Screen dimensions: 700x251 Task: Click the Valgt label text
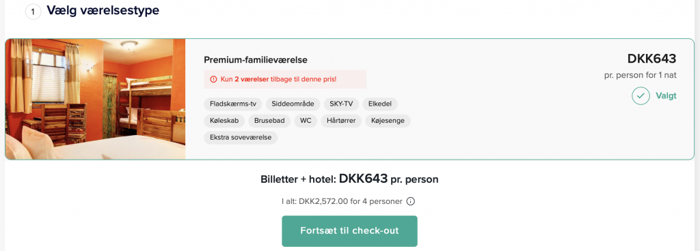[666, 95]
